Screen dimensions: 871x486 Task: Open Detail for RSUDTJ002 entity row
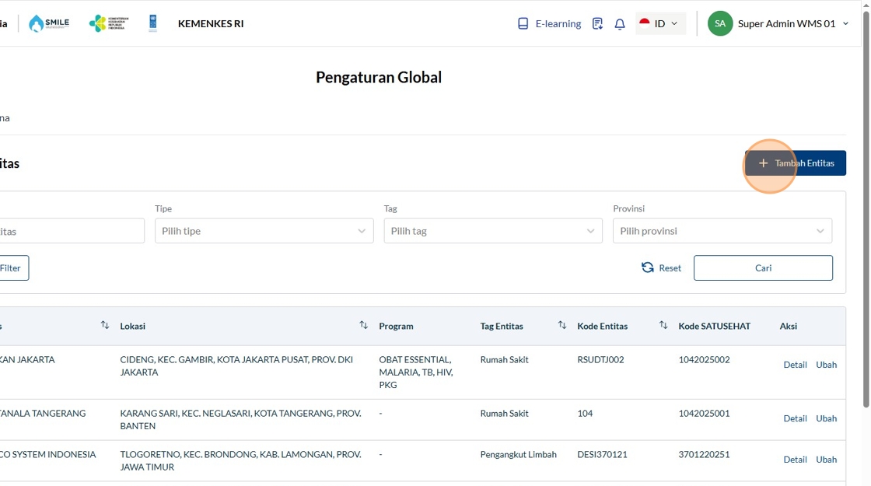pos(795,365)
